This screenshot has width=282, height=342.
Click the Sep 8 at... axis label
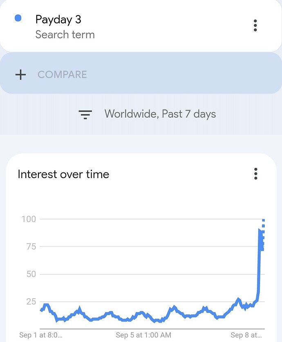point(246,335)
